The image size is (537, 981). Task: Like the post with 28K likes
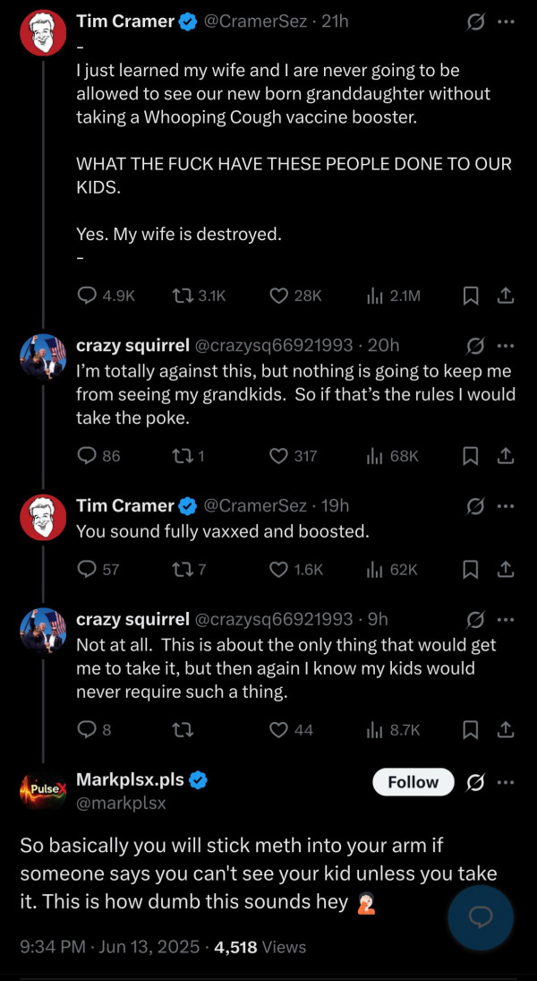point(278,295)
